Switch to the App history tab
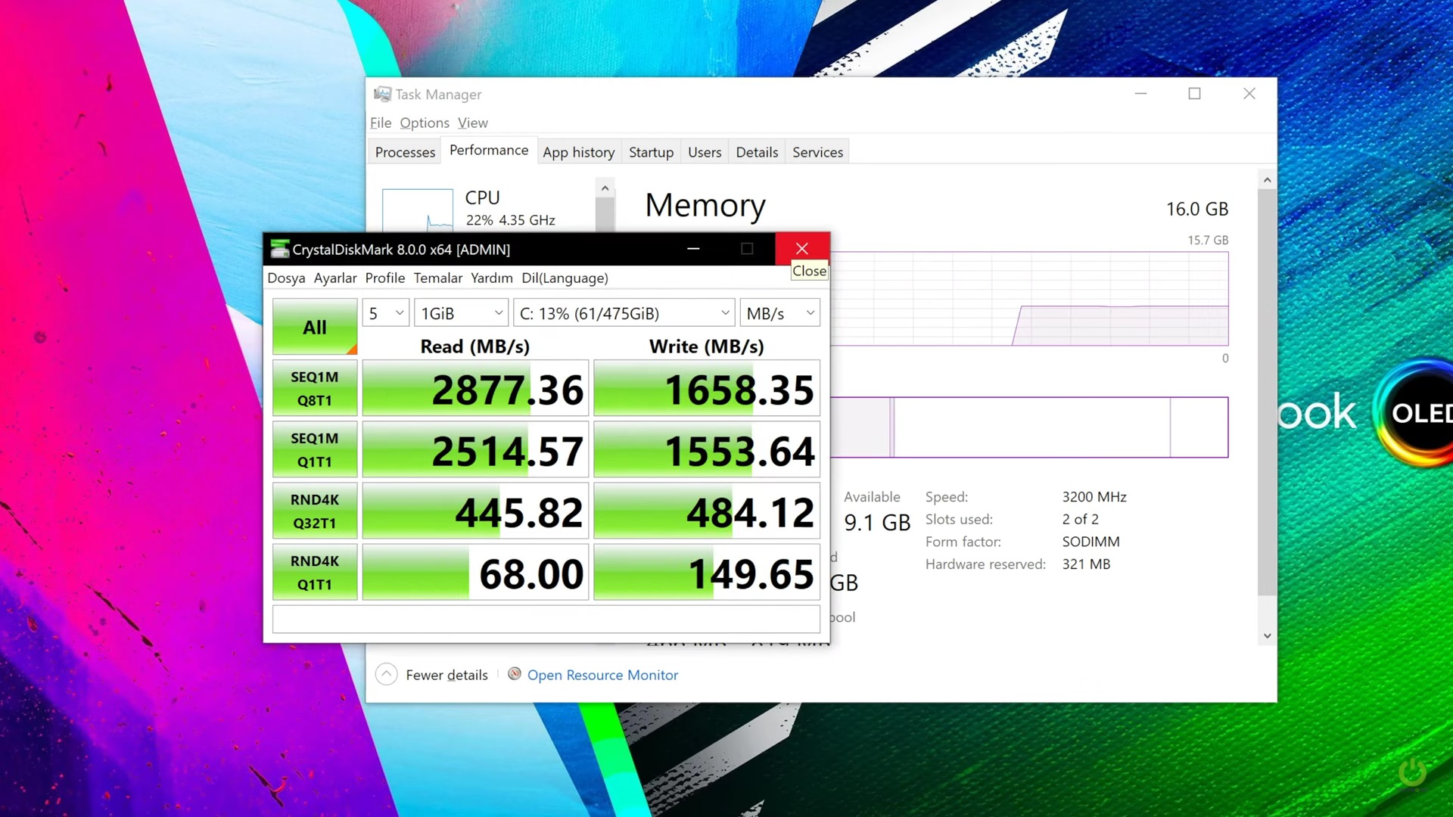Image resolution: width=1453 pixels, height=817 pixels. pyautogui.click(x=578, y=152)
